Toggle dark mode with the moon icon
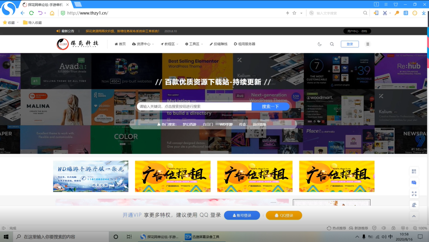This screenshot has width=429, height=242. 319,44
